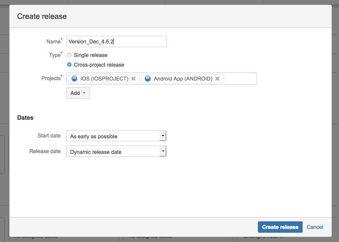Viewport: 339px width, 242px height.
Task: Cancel the Create release dialog
Action: 315,227
